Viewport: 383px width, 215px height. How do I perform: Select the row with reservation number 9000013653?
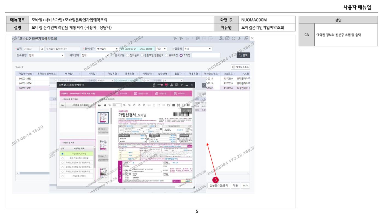click(25, 79)
